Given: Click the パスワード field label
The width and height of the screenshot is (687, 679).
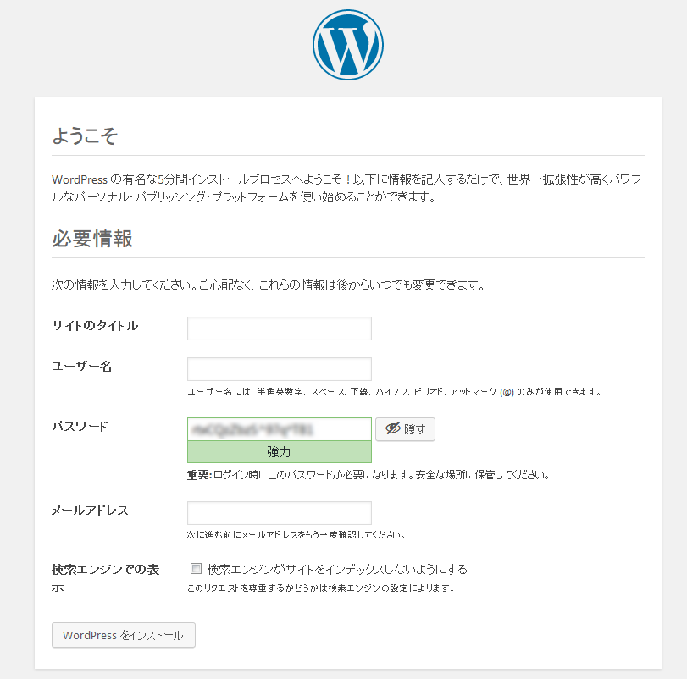Looking at the screenshot, I should tap(80, 426).
